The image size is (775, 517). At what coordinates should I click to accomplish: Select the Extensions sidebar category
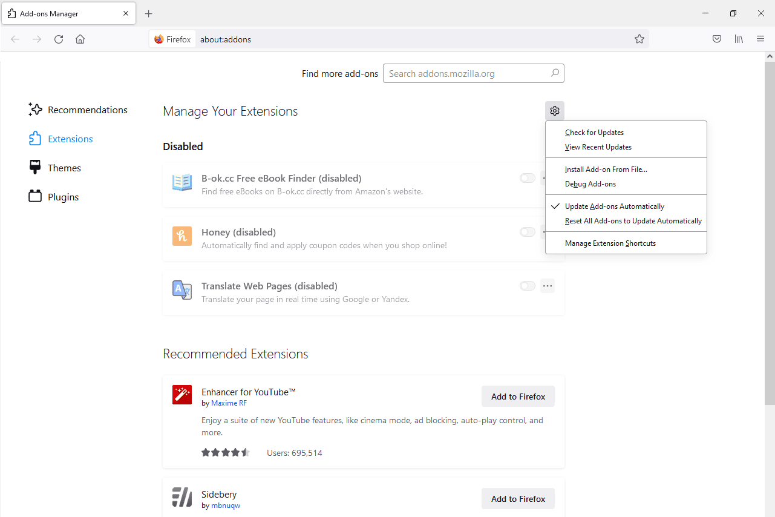(x=61, y=139)
